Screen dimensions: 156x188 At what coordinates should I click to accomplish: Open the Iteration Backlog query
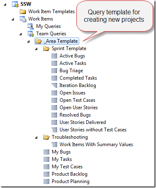point(78,85)
